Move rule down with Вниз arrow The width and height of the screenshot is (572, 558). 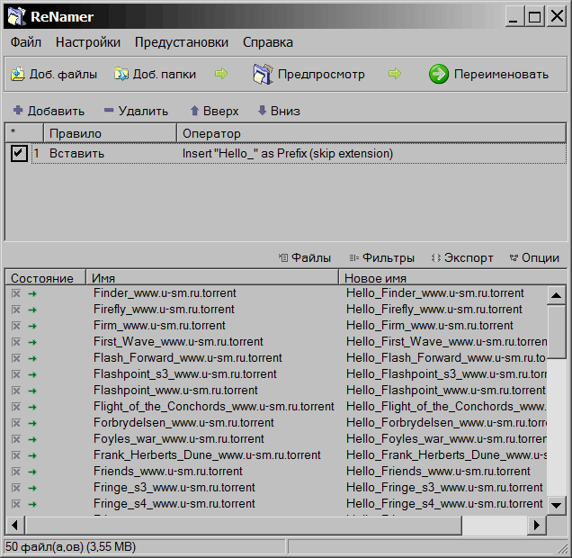pos(262,111)
